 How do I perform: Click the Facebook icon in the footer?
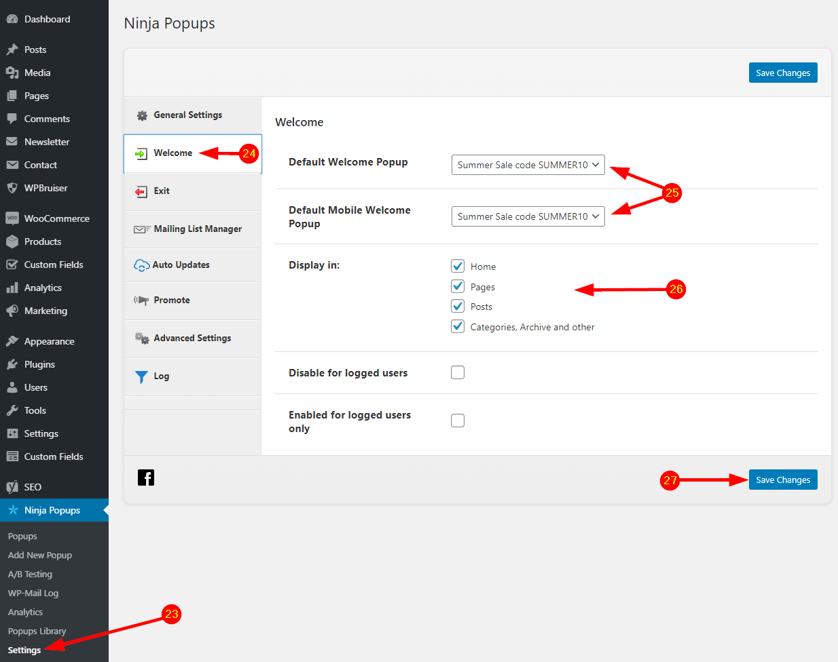146,478
